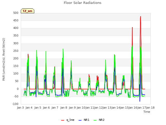Click the blue NR1 legend swatch
This screenshot has height=125, width=166.
[x=80, y=120]
